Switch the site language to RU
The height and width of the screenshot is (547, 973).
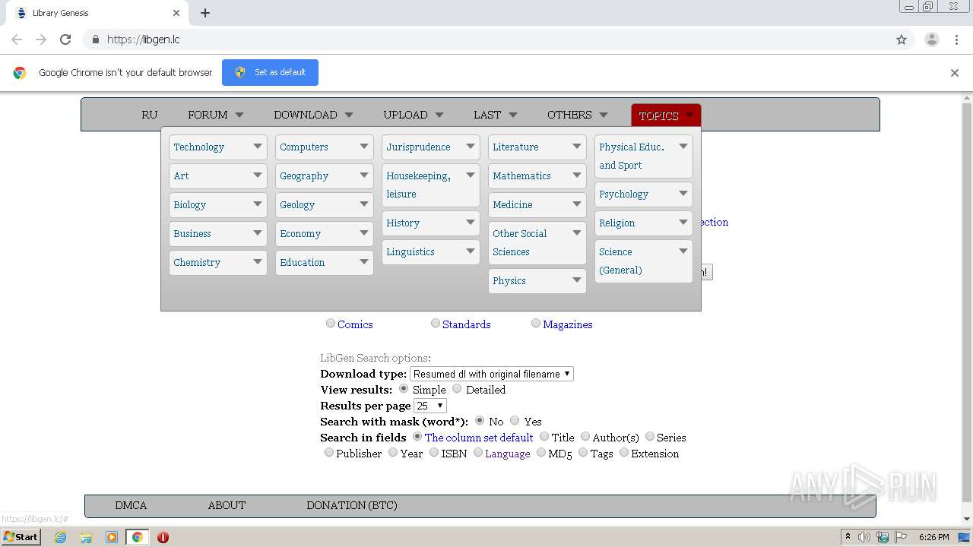pos(149,115)
